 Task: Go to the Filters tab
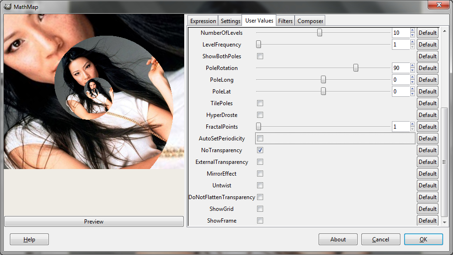285,21
